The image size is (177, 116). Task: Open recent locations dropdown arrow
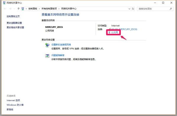tap(14, 9)
